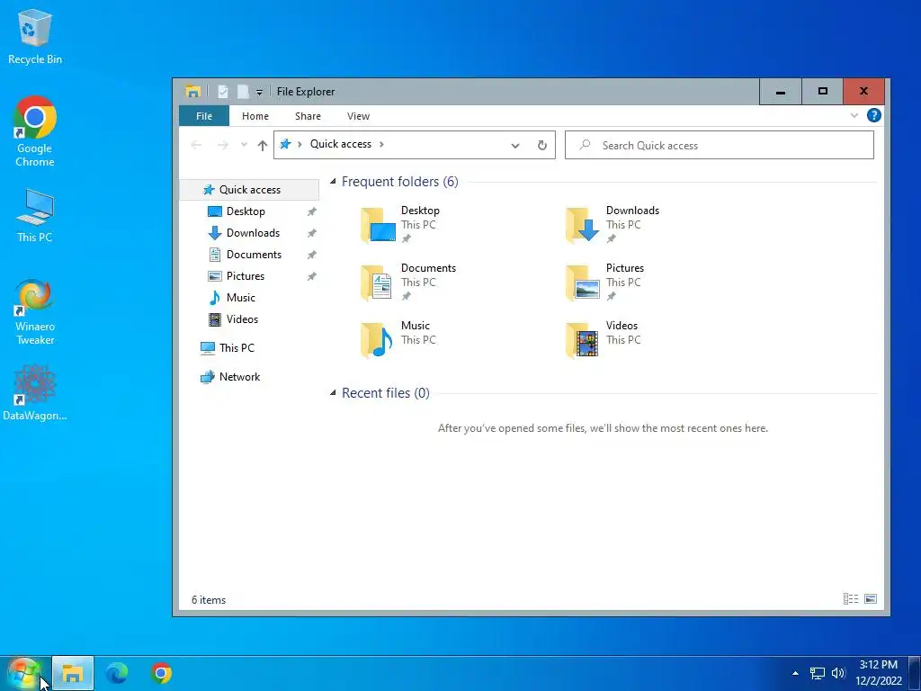This screenshot has width=921, height=691.
Task: Expand the chevron after Quick access path
Action: pyautogui.click(x=381, y=144)
